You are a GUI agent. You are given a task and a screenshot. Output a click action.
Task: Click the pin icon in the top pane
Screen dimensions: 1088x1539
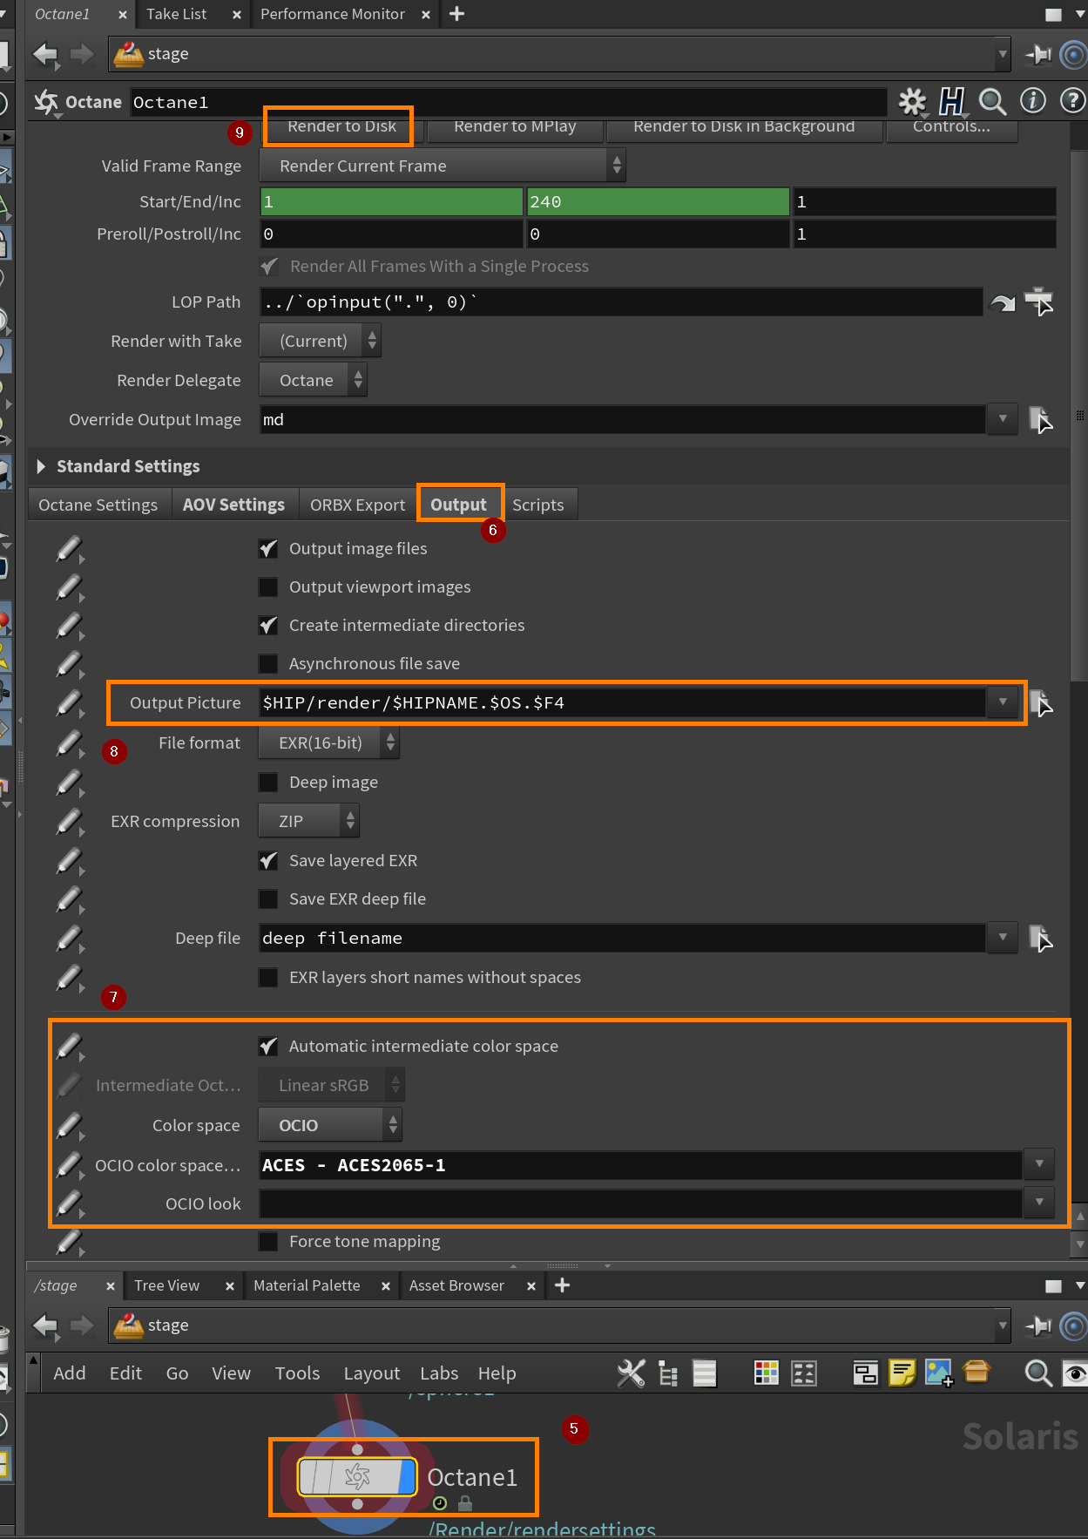tap(1038, 55)
